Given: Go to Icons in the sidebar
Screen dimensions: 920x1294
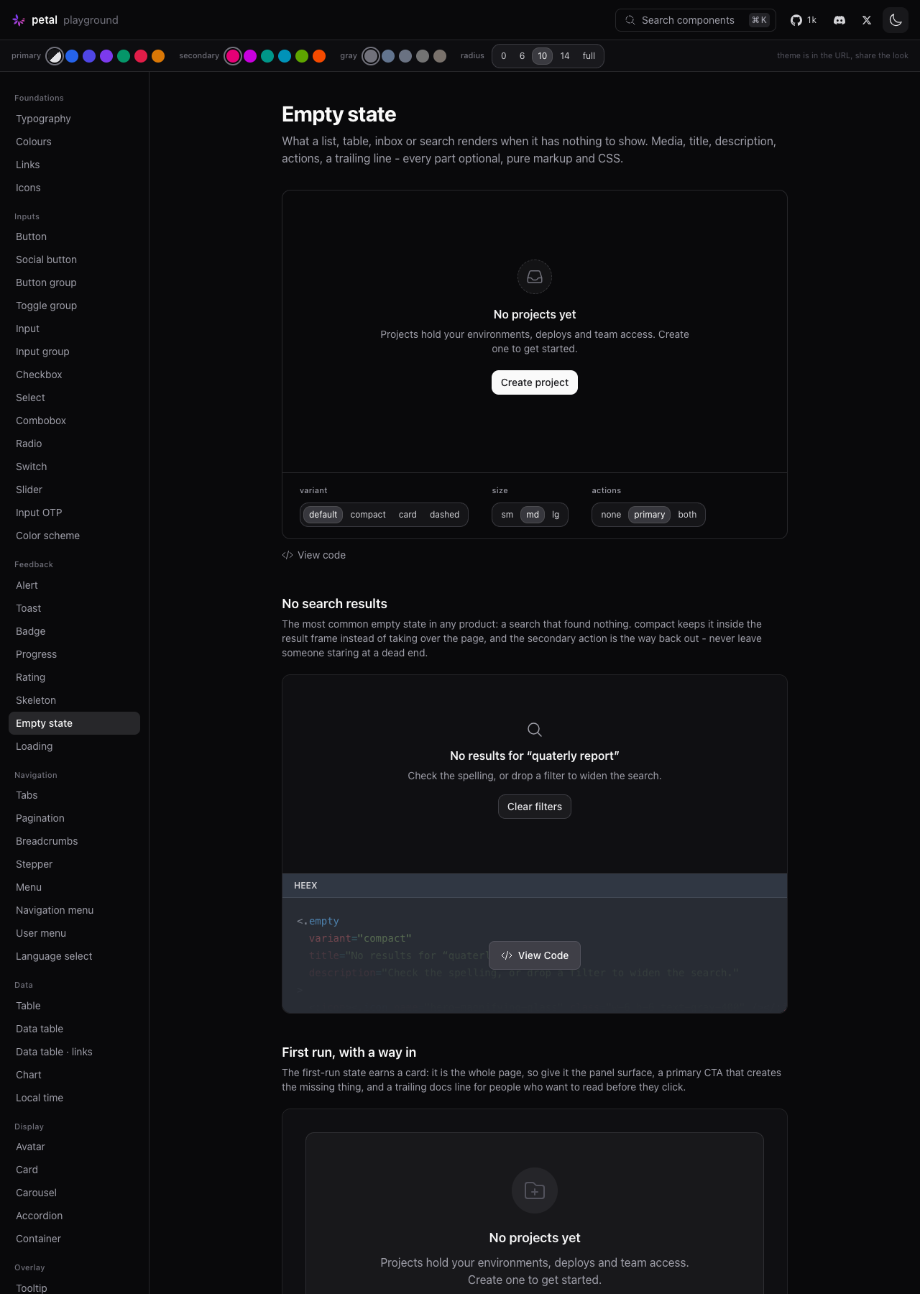Looking at the screenshot, I should coord(74,188).
